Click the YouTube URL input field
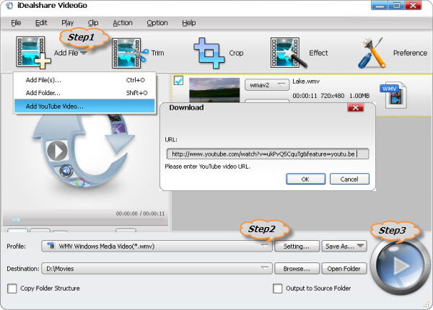This screenshot has height=310, width=433. point(267,154)
